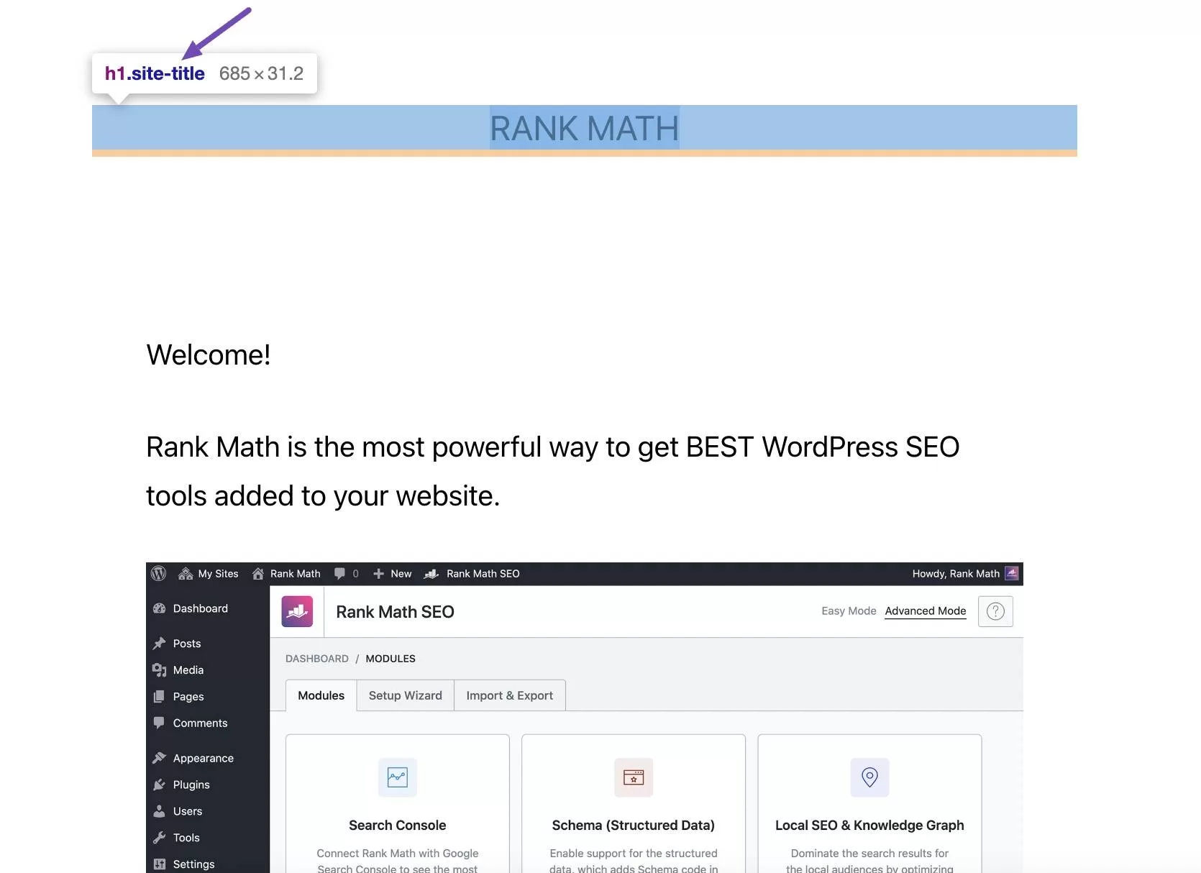The height and width of the screenshot is (873, 1201).
Task: Open My Sites network icon in admin bar
Action: 186,573
